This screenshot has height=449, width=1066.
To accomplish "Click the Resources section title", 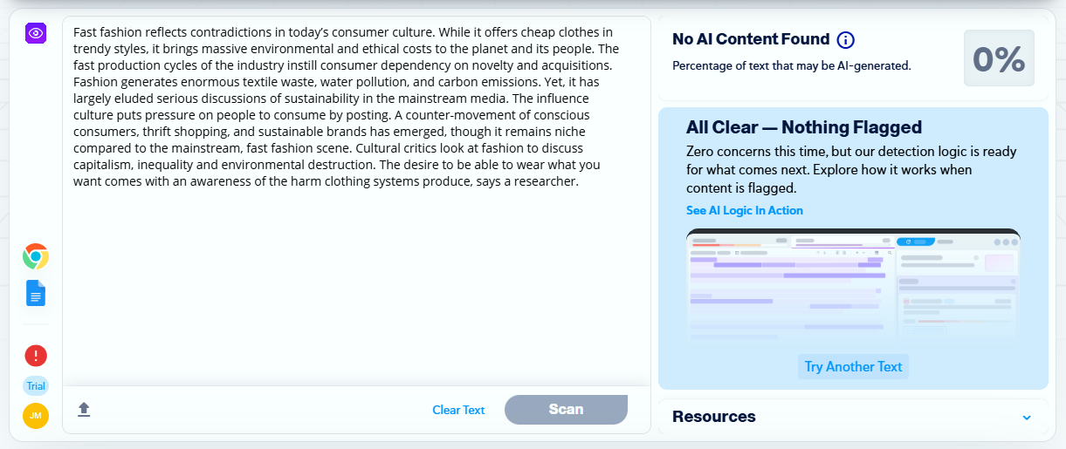I will [713, 417].
